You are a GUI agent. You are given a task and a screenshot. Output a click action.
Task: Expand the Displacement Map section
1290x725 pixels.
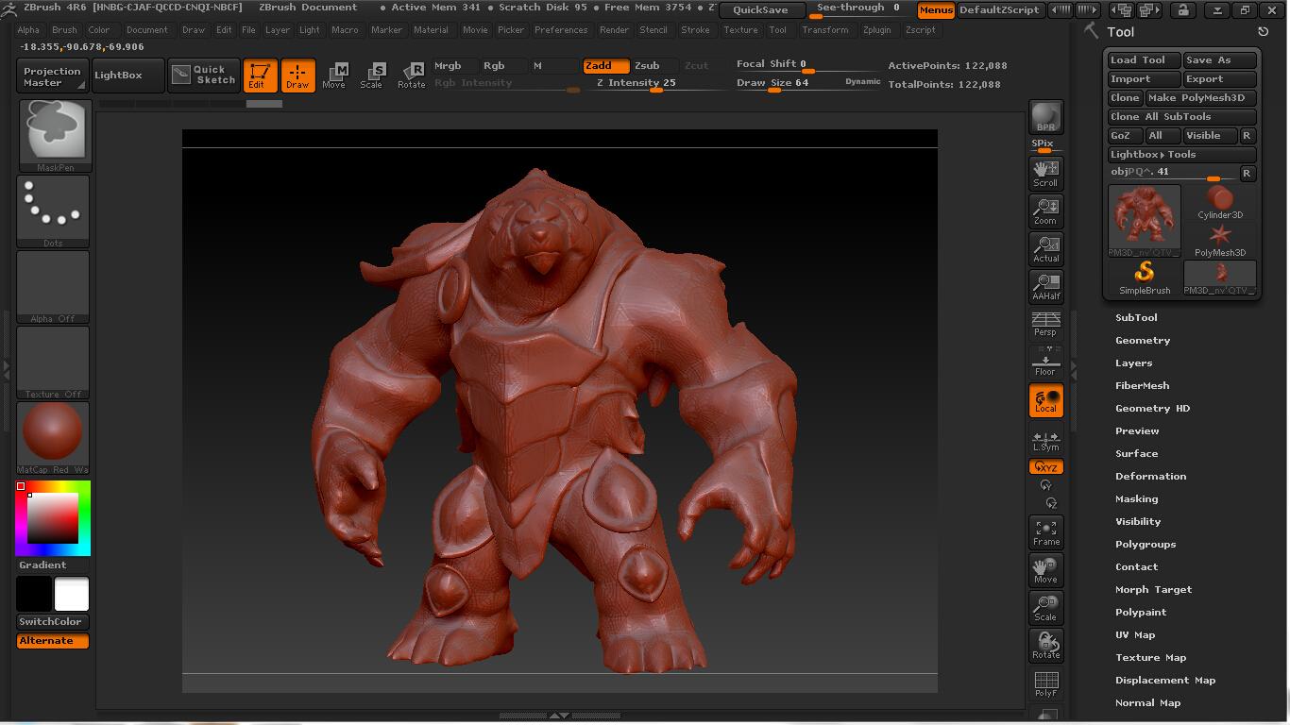tap(1165, 681)
